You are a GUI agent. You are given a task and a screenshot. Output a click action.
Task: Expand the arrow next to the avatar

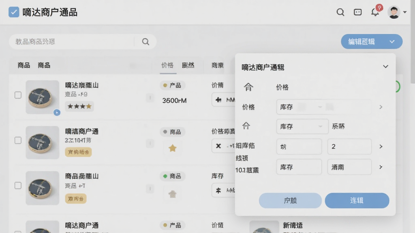pos(405,12)
